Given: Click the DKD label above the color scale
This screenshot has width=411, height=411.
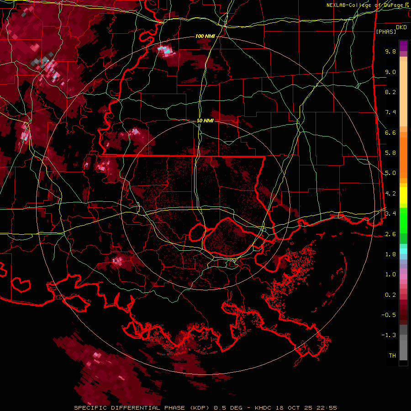Looking at the screenshot, I should (401, 27).
